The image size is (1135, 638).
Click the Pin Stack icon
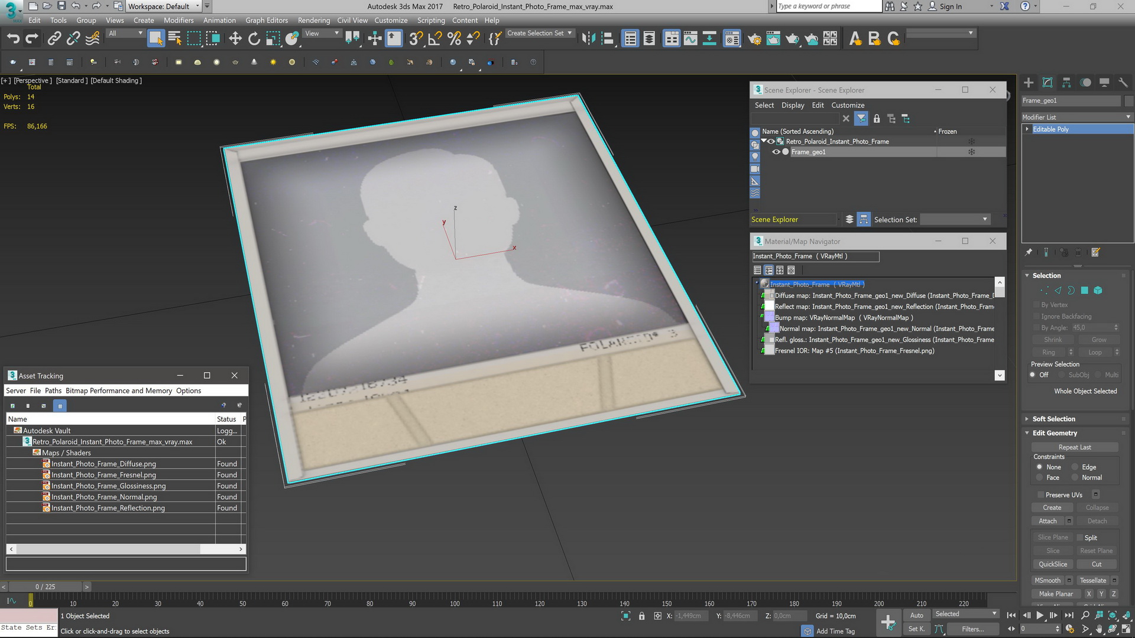point(1029,252)
